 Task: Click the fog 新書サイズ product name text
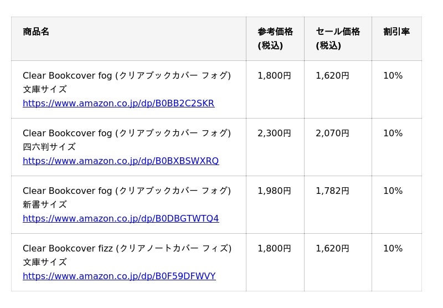coord(126,191)
